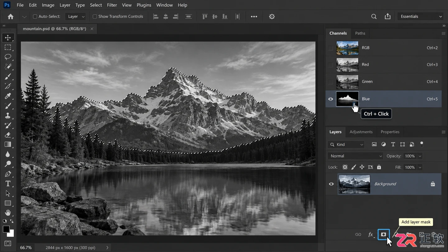This screenshot has height=252, width=448.
Task: Show the RGB channel visibility box
Action: (331, 48)
